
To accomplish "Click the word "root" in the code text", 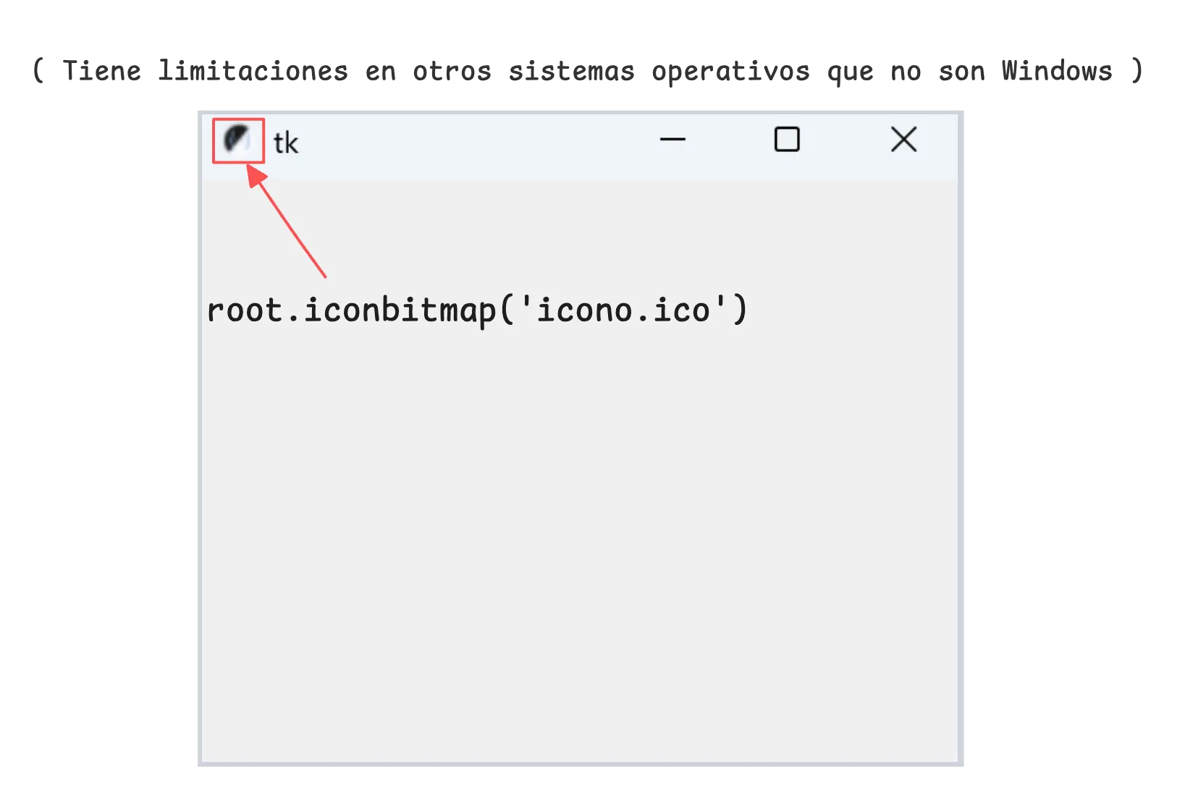I will pos(244,310).
